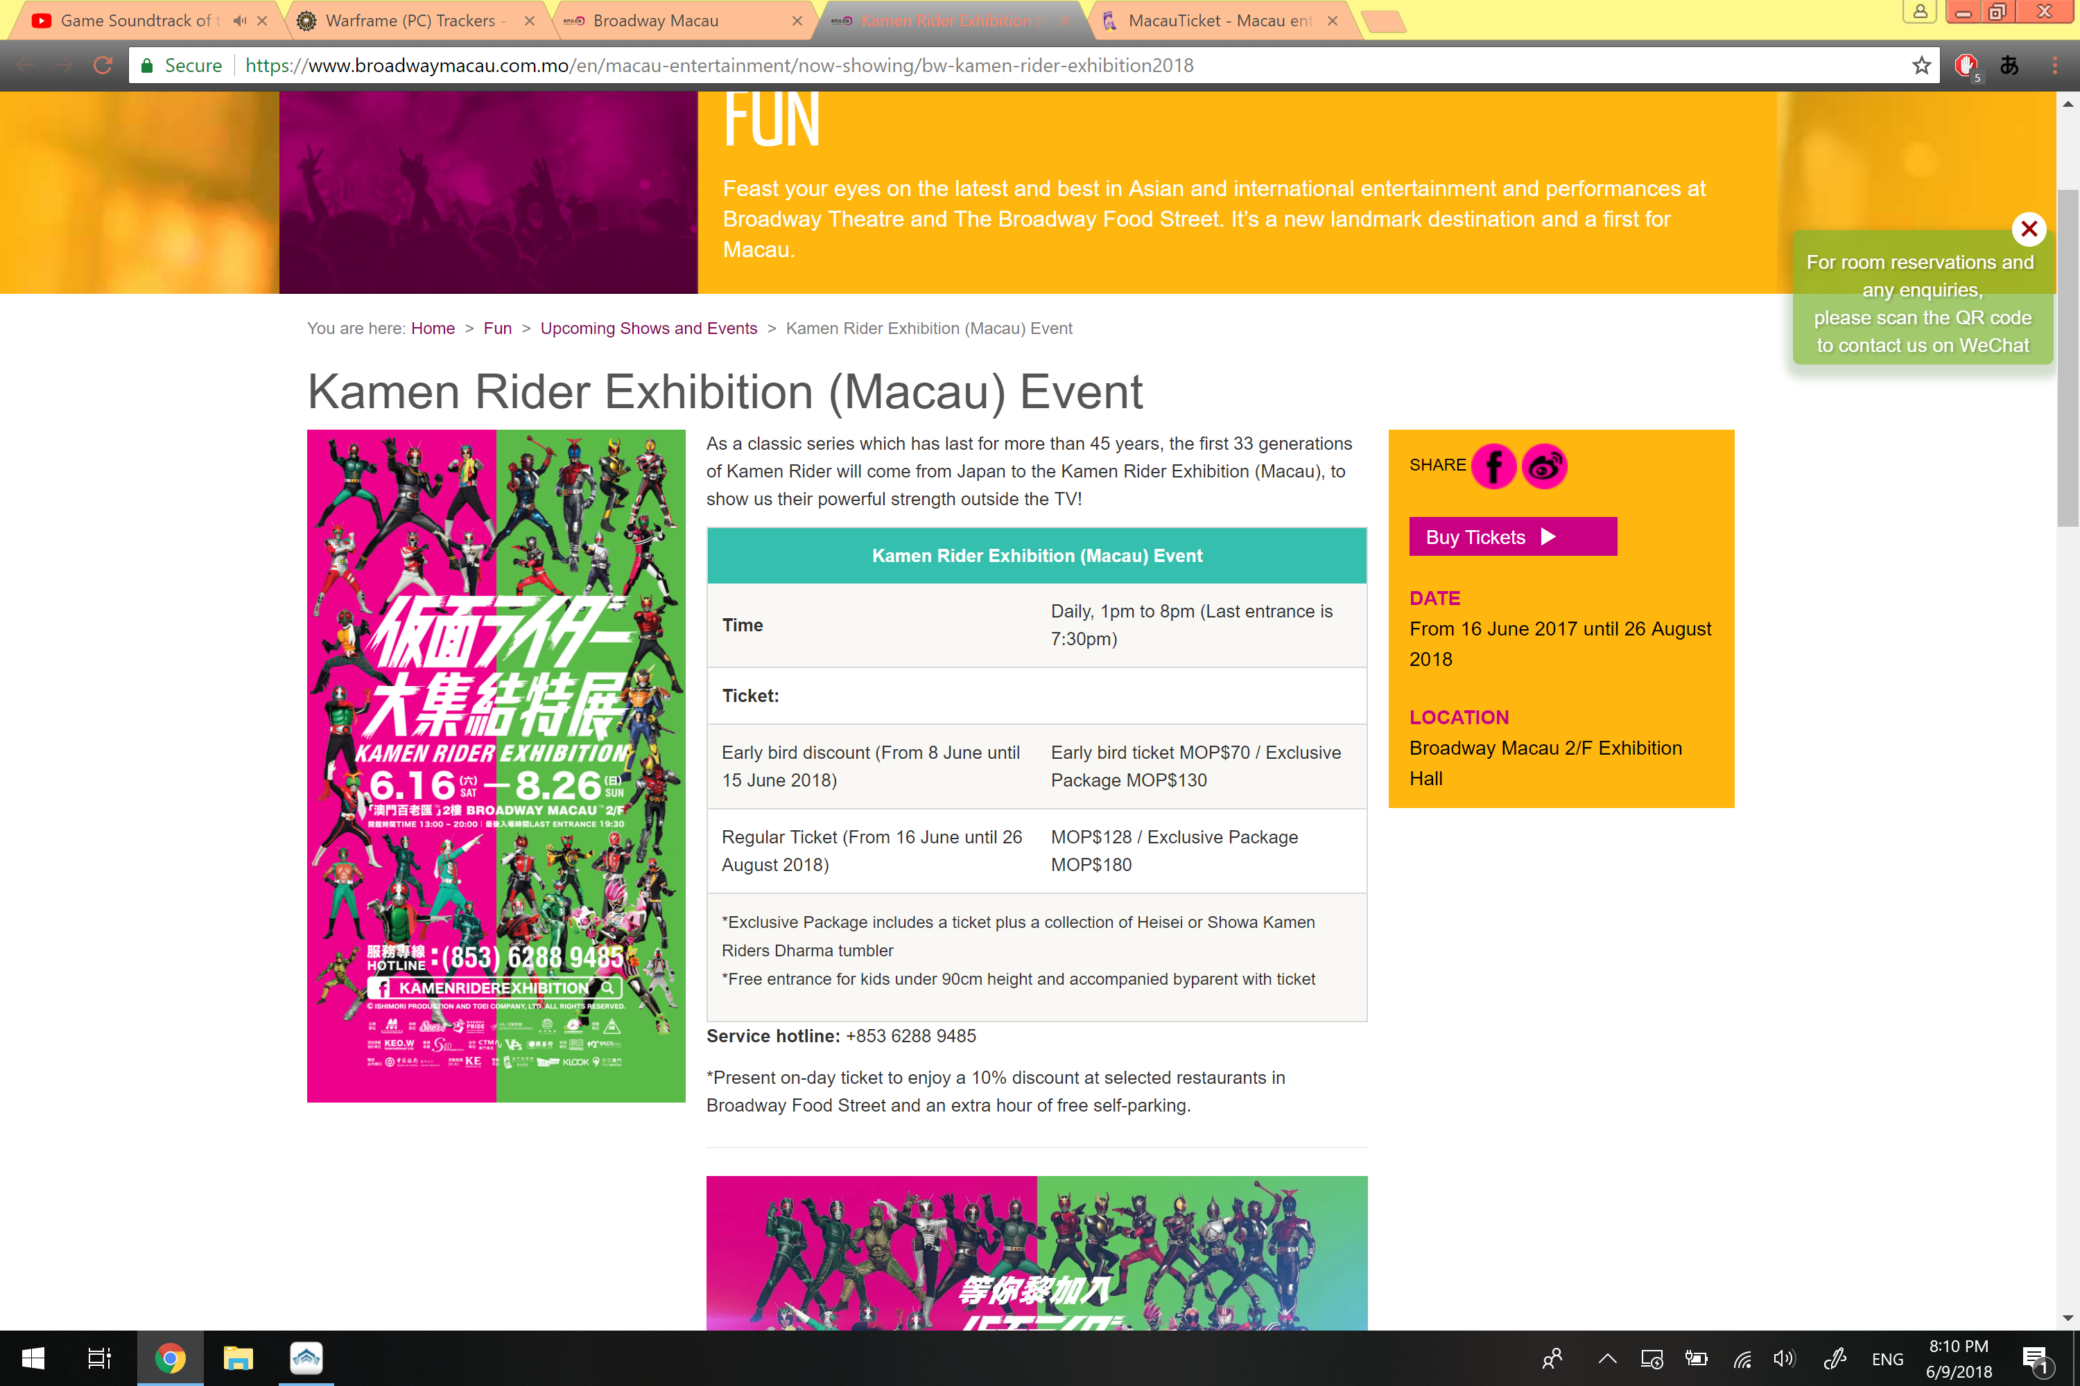Open Upcoming Shows and Events link
The height and width of the screenshot is (1386, 2080).
[648, 328]
